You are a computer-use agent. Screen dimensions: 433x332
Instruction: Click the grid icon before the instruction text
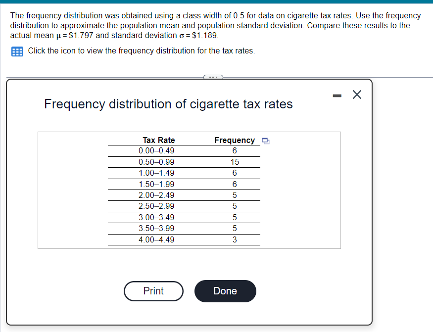point(17,51)
